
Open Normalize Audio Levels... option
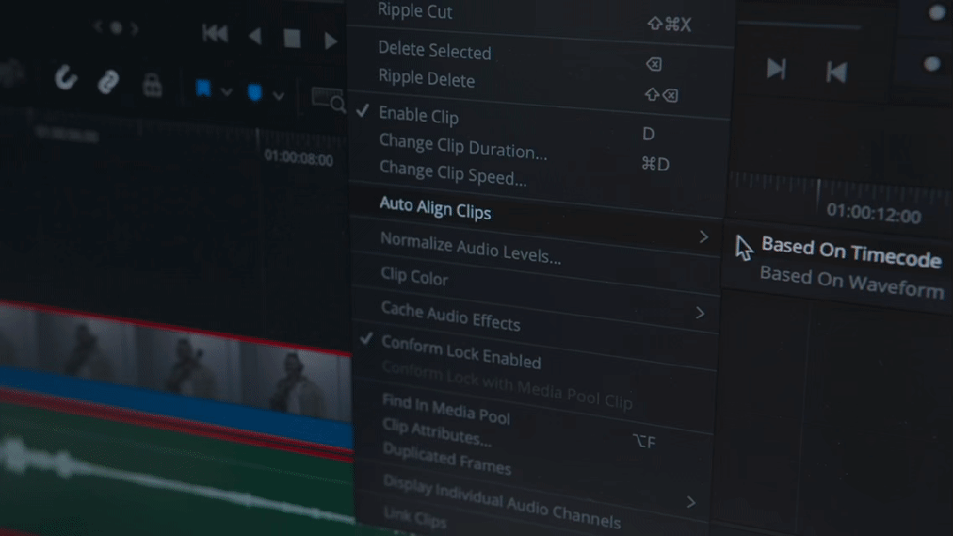click(471, 248)
